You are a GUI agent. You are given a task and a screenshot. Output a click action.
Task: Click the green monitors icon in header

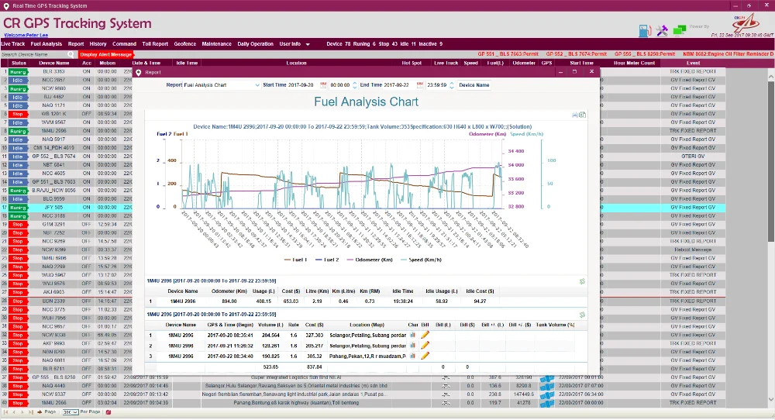coord(680,30)
